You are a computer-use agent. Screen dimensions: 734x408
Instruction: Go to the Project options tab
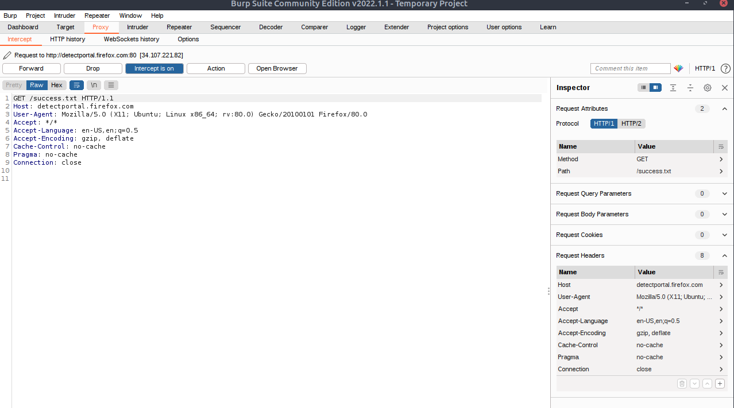[x=447, y=27]
